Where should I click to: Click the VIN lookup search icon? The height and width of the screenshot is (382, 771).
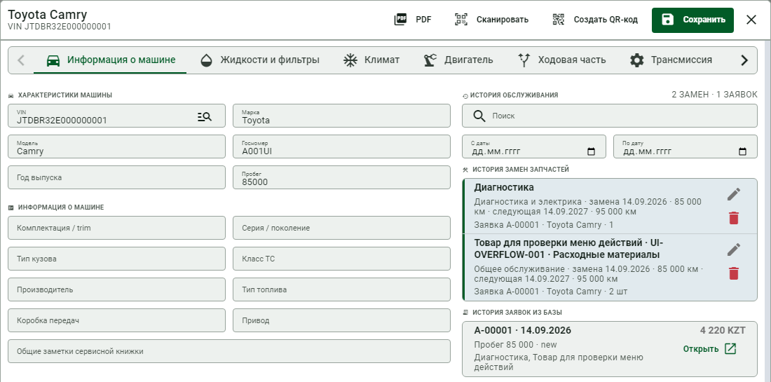(205, 116)
